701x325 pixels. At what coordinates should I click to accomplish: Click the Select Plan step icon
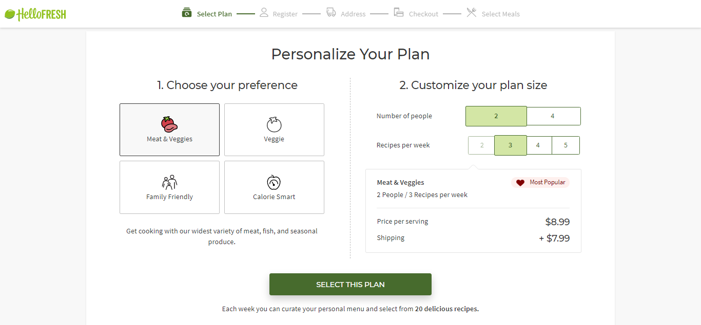pos(187,12)
